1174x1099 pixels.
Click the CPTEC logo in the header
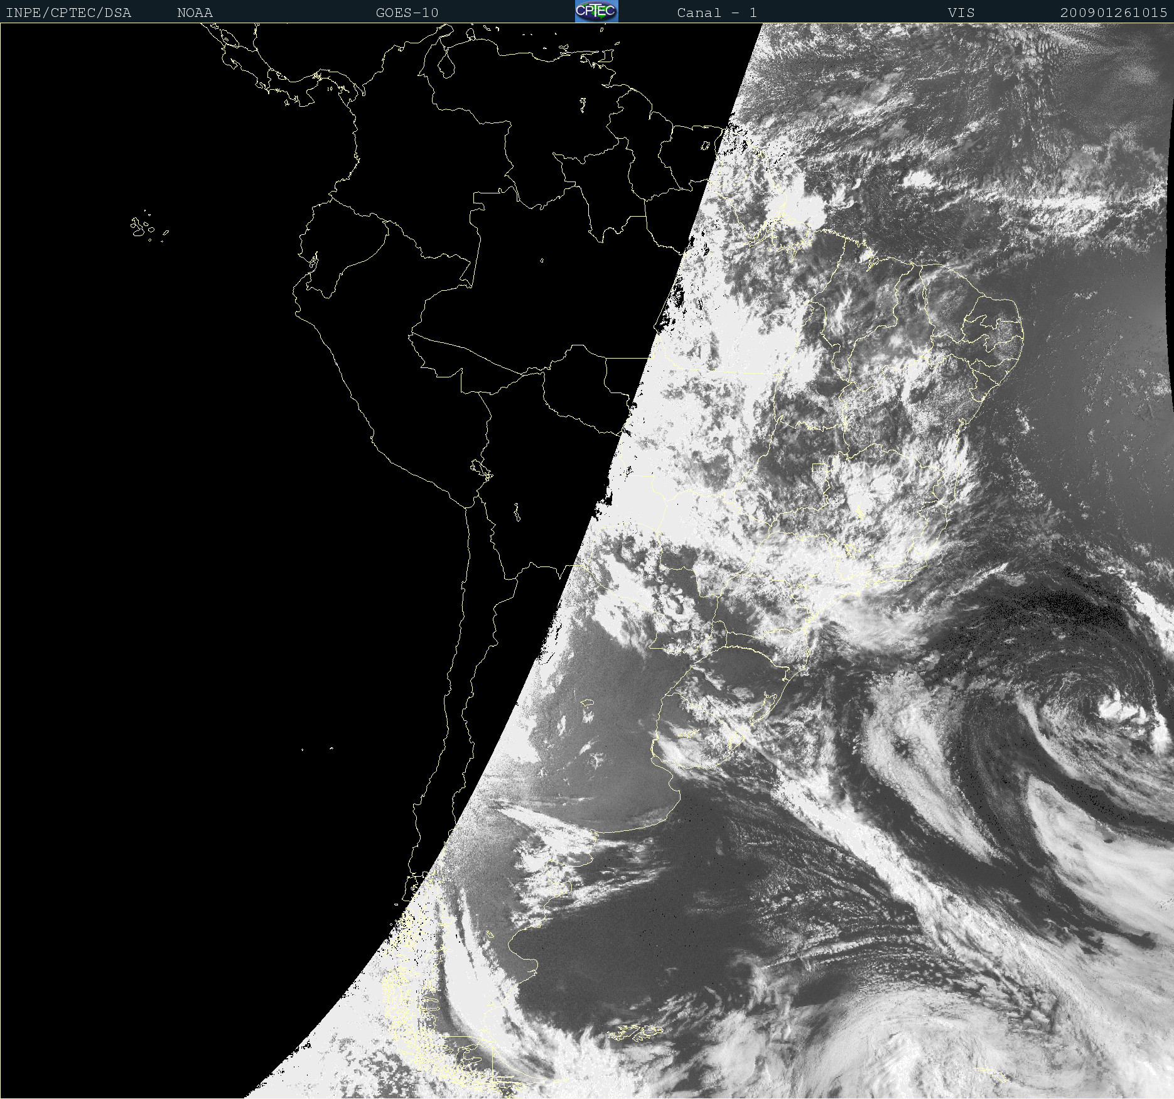tap(596, 11)
